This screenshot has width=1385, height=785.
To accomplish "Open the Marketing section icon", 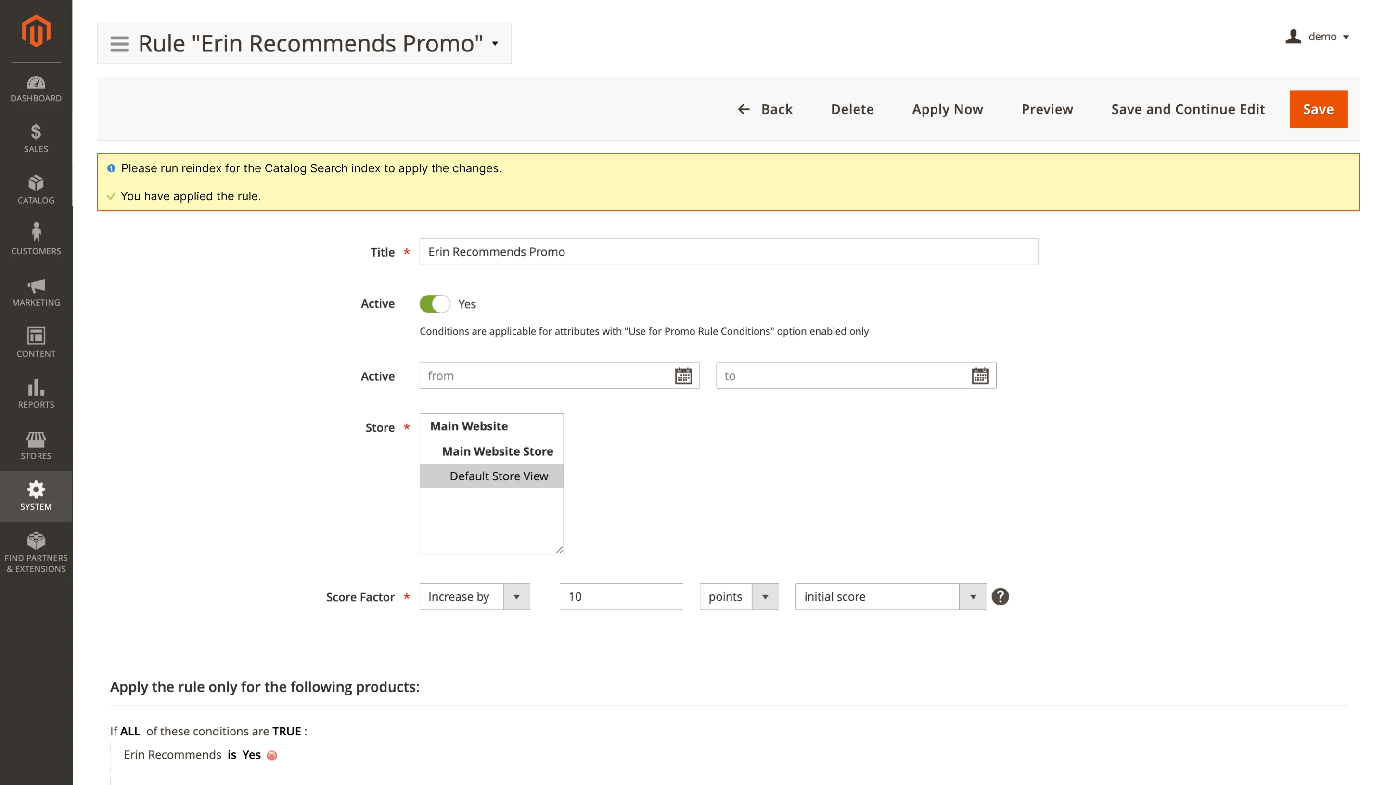I will 36,291.
